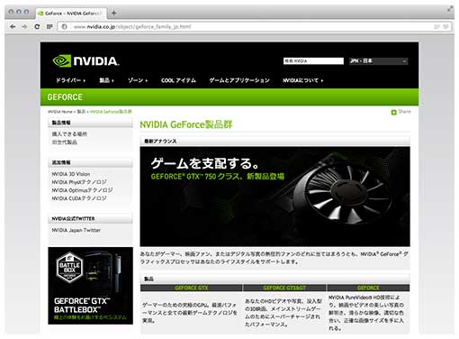Open the 製品 navigation menu
The image size is (459, 339).
106,80
